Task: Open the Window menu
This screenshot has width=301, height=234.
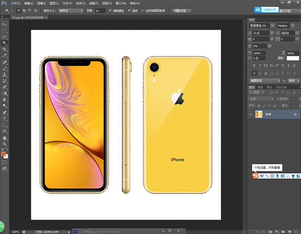Action: coord(121,3)
